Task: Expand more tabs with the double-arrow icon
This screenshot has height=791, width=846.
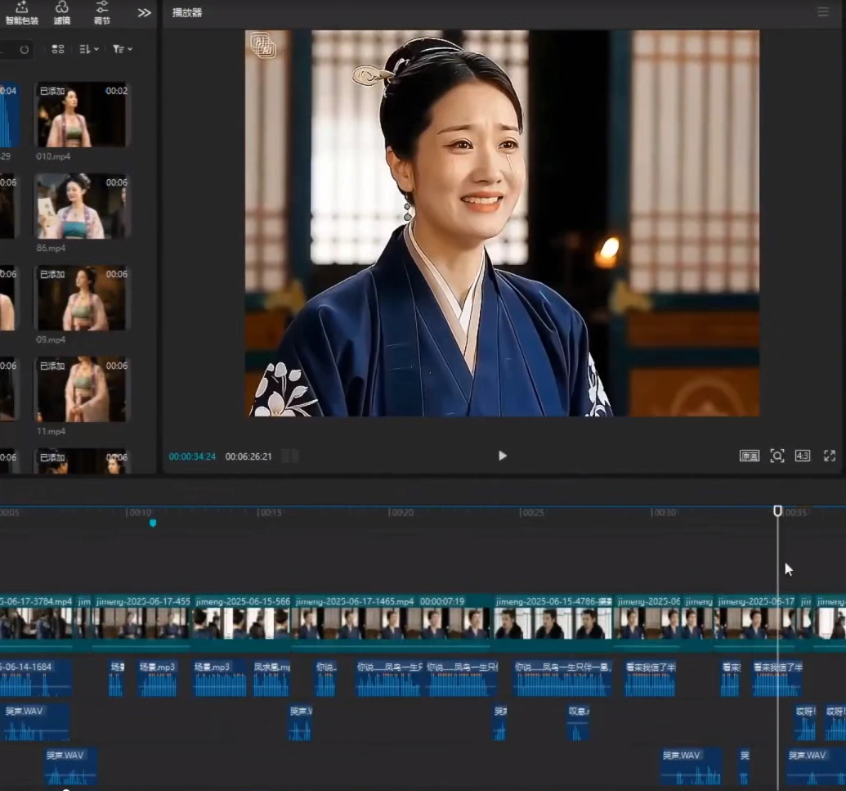Action: (144, 12)
